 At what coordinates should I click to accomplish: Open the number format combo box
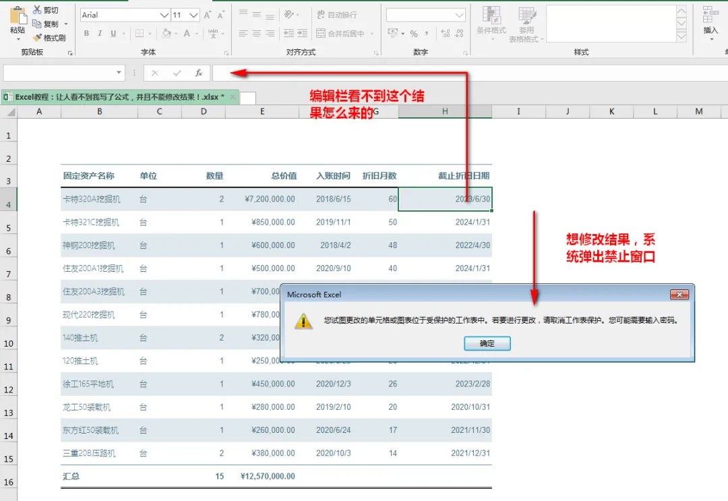click(425, 16)
